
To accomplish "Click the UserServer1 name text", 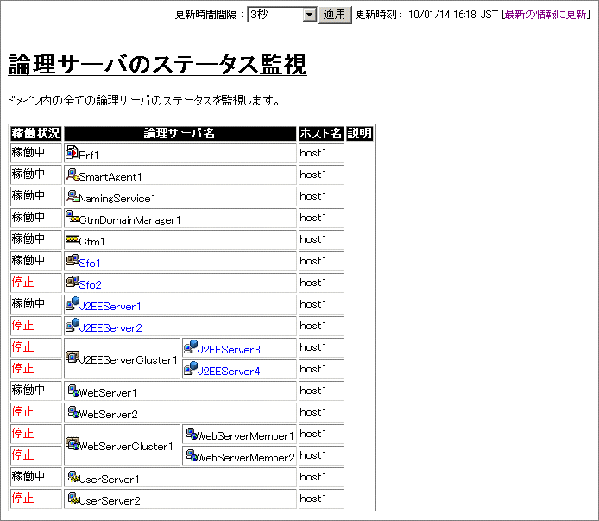I will tap(109, 480).
